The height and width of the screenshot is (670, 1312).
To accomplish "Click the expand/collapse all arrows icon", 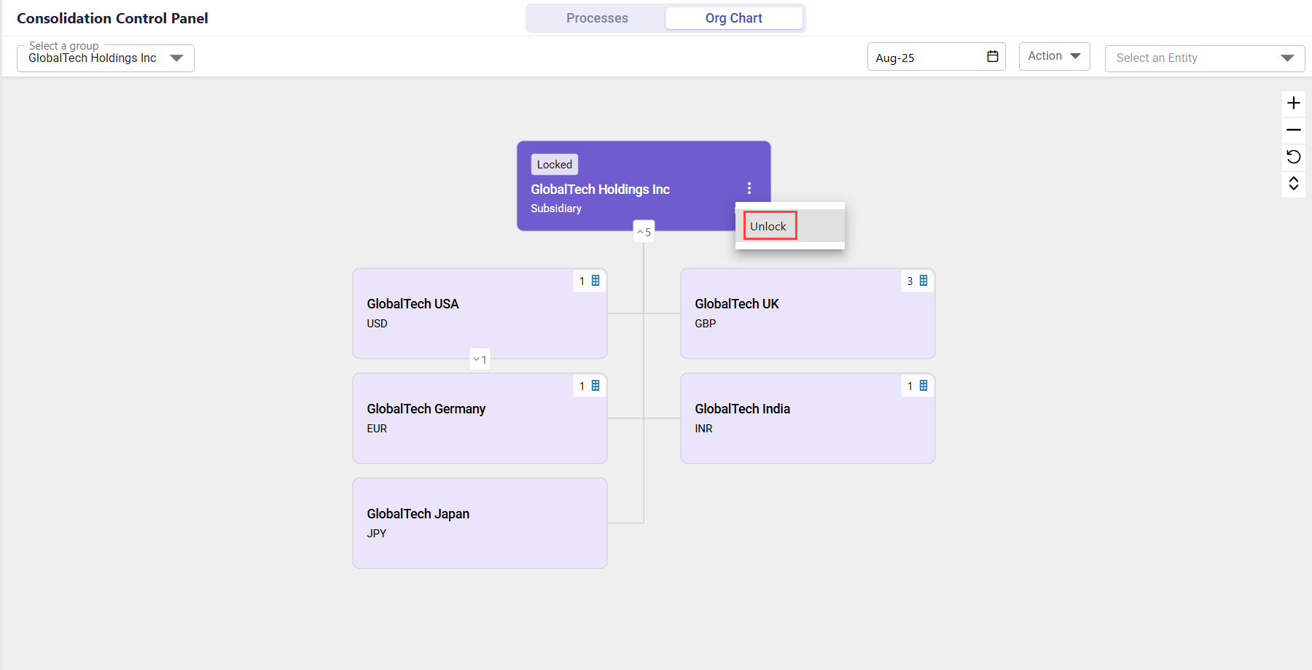I will 1294,183.
